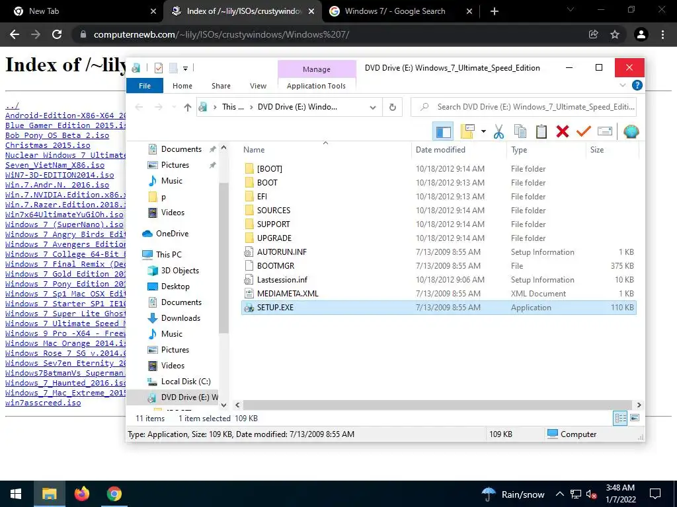Select the SOURCES folder

pyautogui.click(x=274, y=211)
